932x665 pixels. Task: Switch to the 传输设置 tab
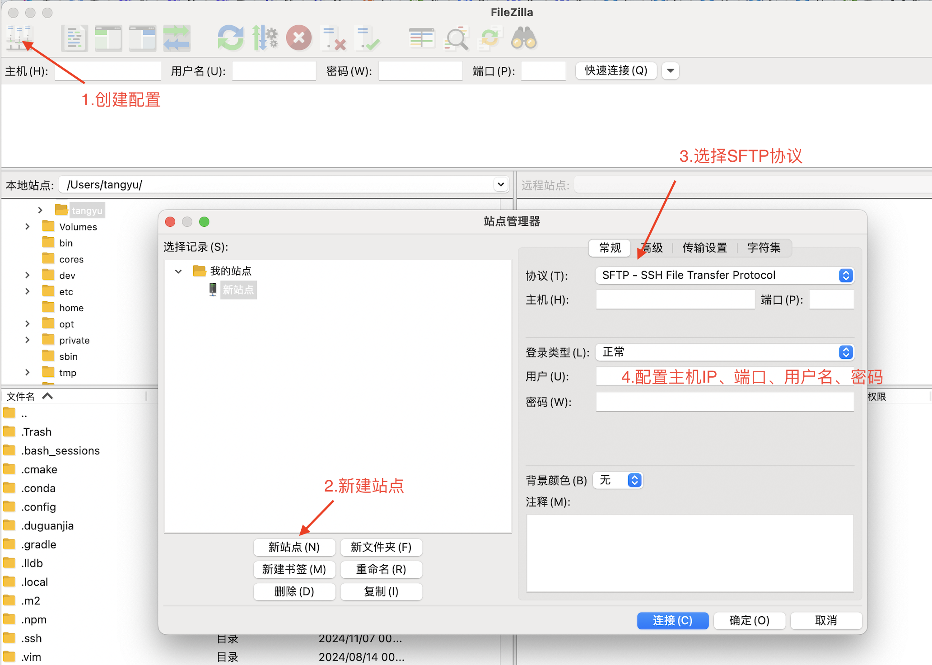[x=704, y=248]
